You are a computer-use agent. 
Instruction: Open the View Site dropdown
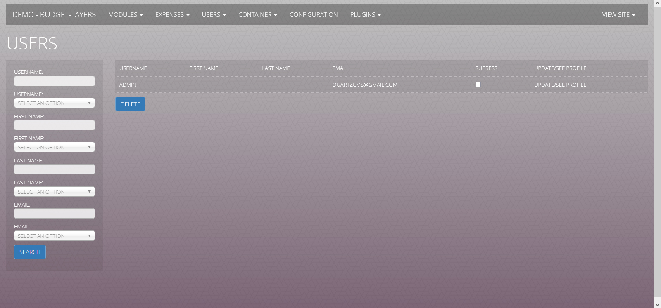(618, 15)
